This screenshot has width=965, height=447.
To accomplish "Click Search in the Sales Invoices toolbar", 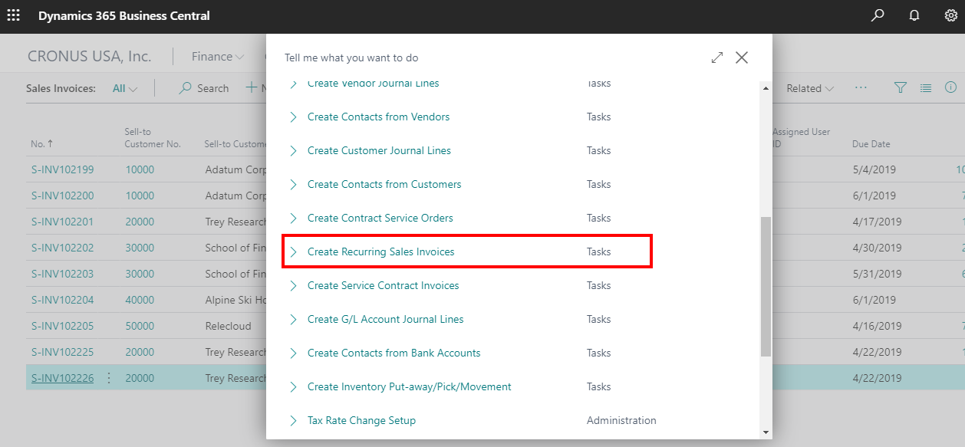I will click(204, 88).
